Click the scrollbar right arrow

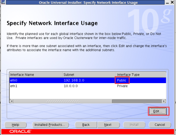point(164,101)
